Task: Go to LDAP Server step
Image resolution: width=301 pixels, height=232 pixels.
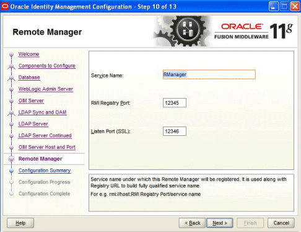Action: click(33, 124)
